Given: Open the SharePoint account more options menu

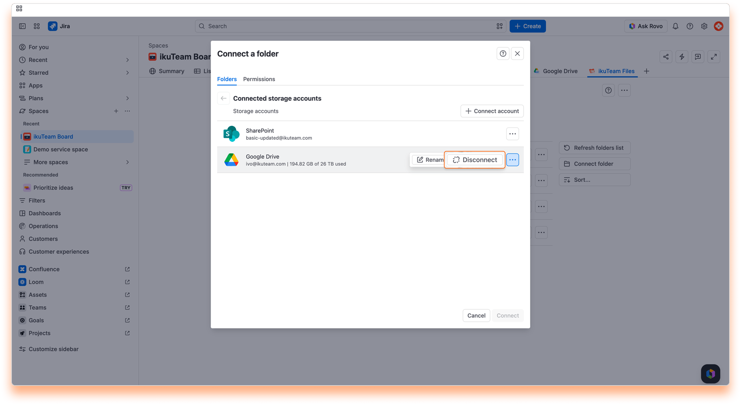Looking at the screenshot, I should pyautogui.click(x=513, y=134).
